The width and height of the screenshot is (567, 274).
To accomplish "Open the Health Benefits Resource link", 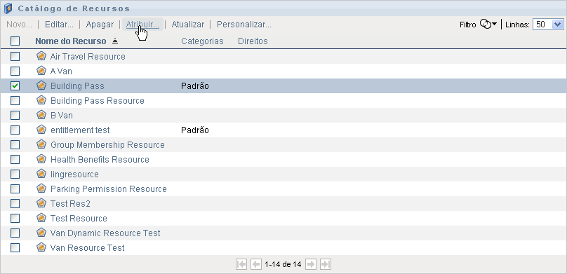I will [100, 160].
